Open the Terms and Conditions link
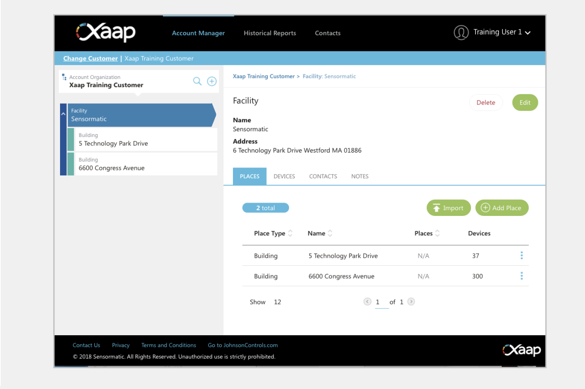This screenshot has width=585, height=389. pos(169,345)
